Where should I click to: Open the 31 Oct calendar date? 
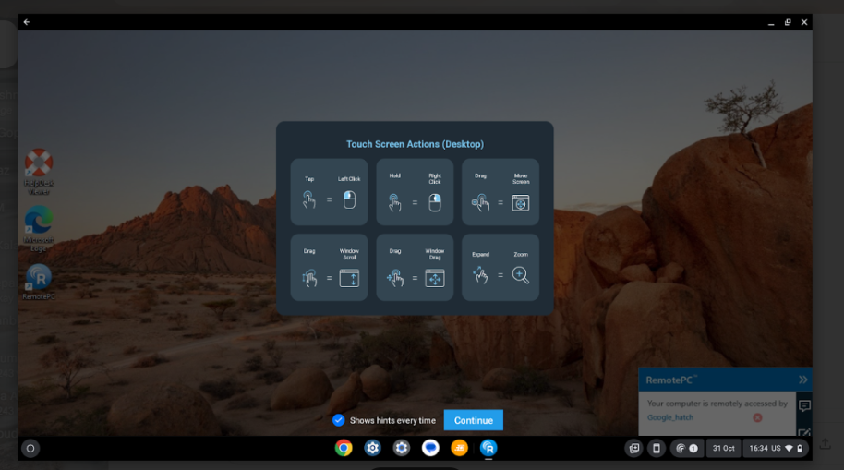[x=722, y=448]
